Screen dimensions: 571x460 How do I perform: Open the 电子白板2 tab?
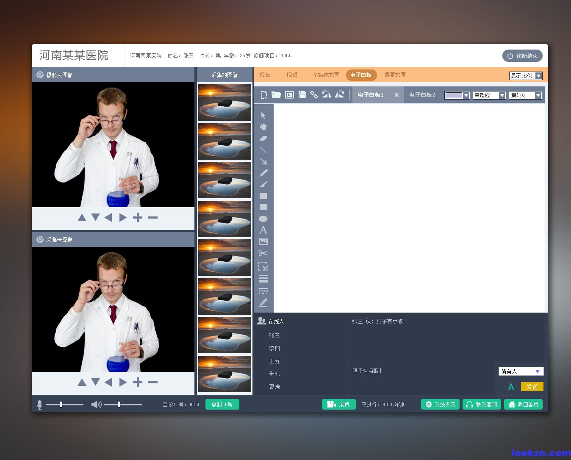click(x=422, y=95)
